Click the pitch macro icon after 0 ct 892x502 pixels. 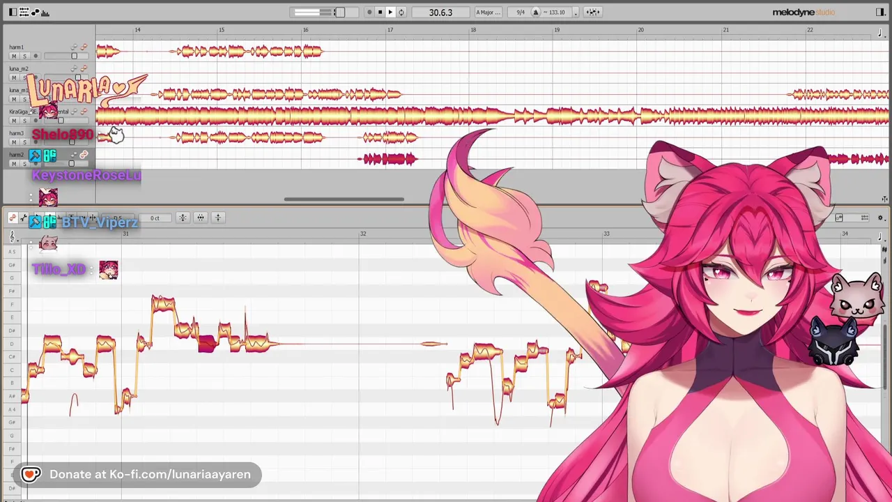[x=183, y=218]
